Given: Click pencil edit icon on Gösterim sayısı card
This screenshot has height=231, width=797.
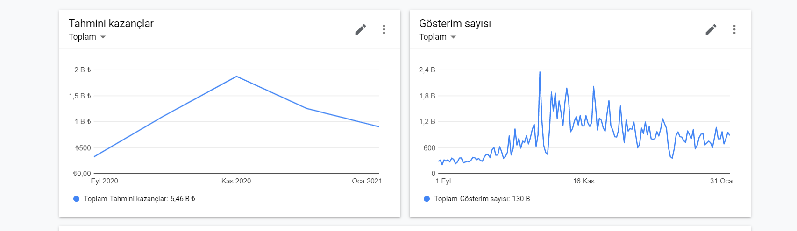Looking at the screenshot, I should [711, 29].
